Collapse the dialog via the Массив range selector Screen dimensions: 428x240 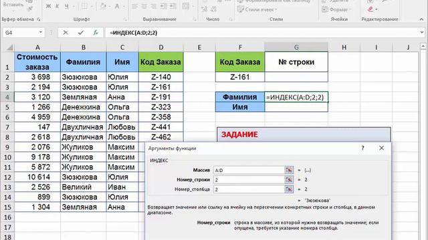289,170
